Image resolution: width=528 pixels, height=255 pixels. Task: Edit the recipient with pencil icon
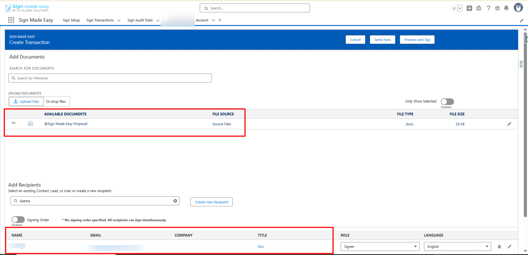click(510, 246)
